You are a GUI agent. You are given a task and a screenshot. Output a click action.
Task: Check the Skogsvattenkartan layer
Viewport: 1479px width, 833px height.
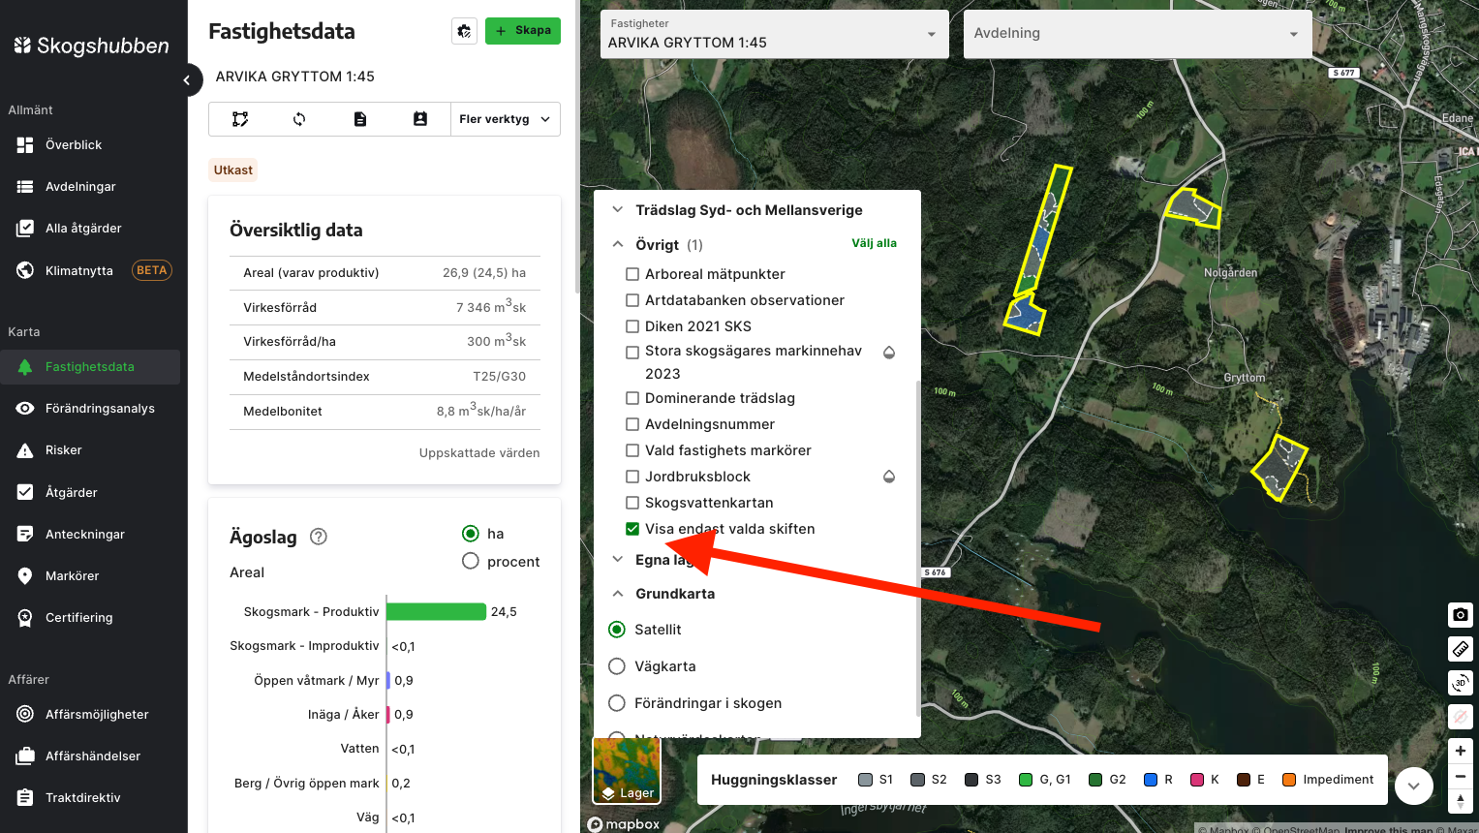click(632, 503)
